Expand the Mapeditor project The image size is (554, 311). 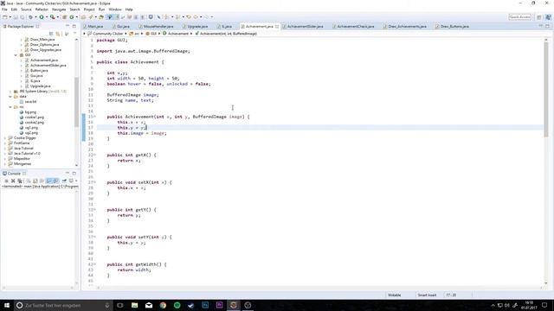coord(5,159)
